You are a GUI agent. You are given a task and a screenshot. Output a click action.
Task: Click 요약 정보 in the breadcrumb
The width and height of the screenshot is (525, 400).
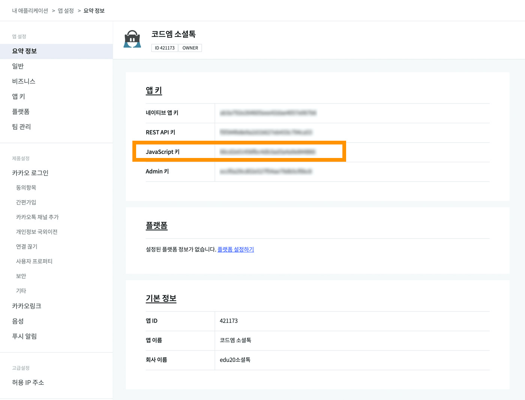(94, 11)
